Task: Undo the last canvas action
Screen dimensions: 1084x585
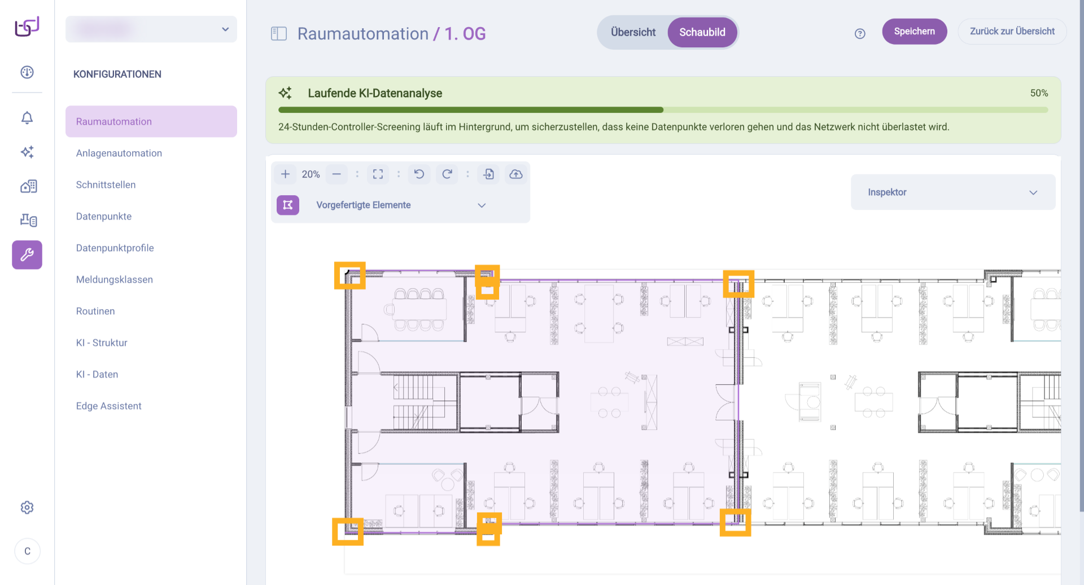Action: [x=419, y=174]
